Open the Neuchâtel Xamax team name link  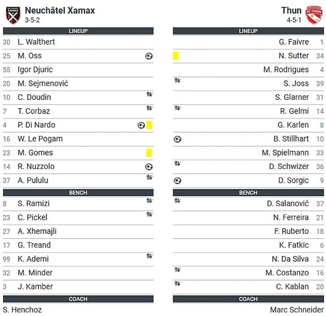tap(60, 10)
